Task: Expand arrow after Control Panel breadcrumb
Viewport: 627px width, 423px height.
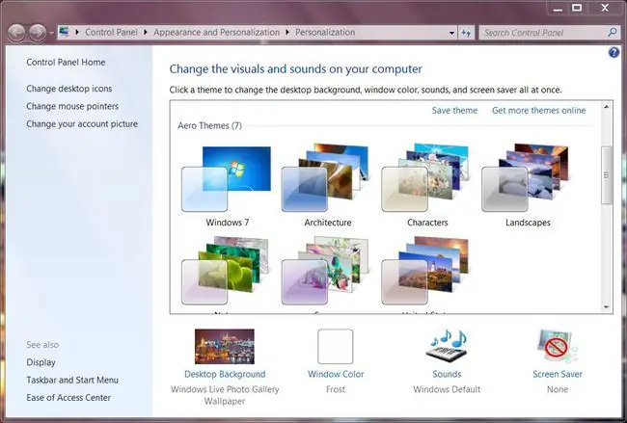Action: click(x=146, y=33)
